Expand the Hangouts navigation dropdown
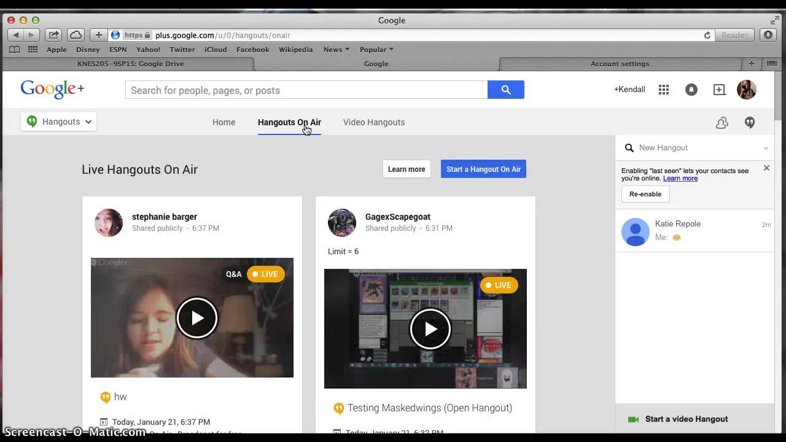 point(58,122)
